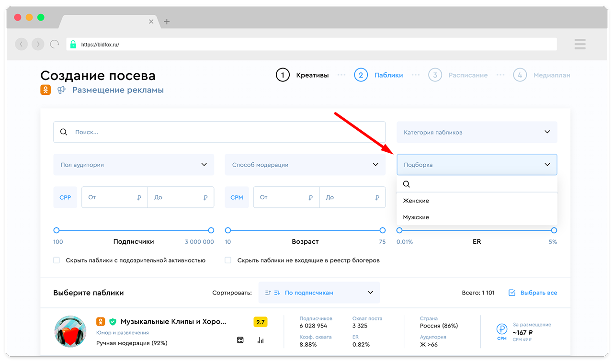Go to step 3 Расписание
Viewport: 613px width, 362px height.
tap(458, 75)
